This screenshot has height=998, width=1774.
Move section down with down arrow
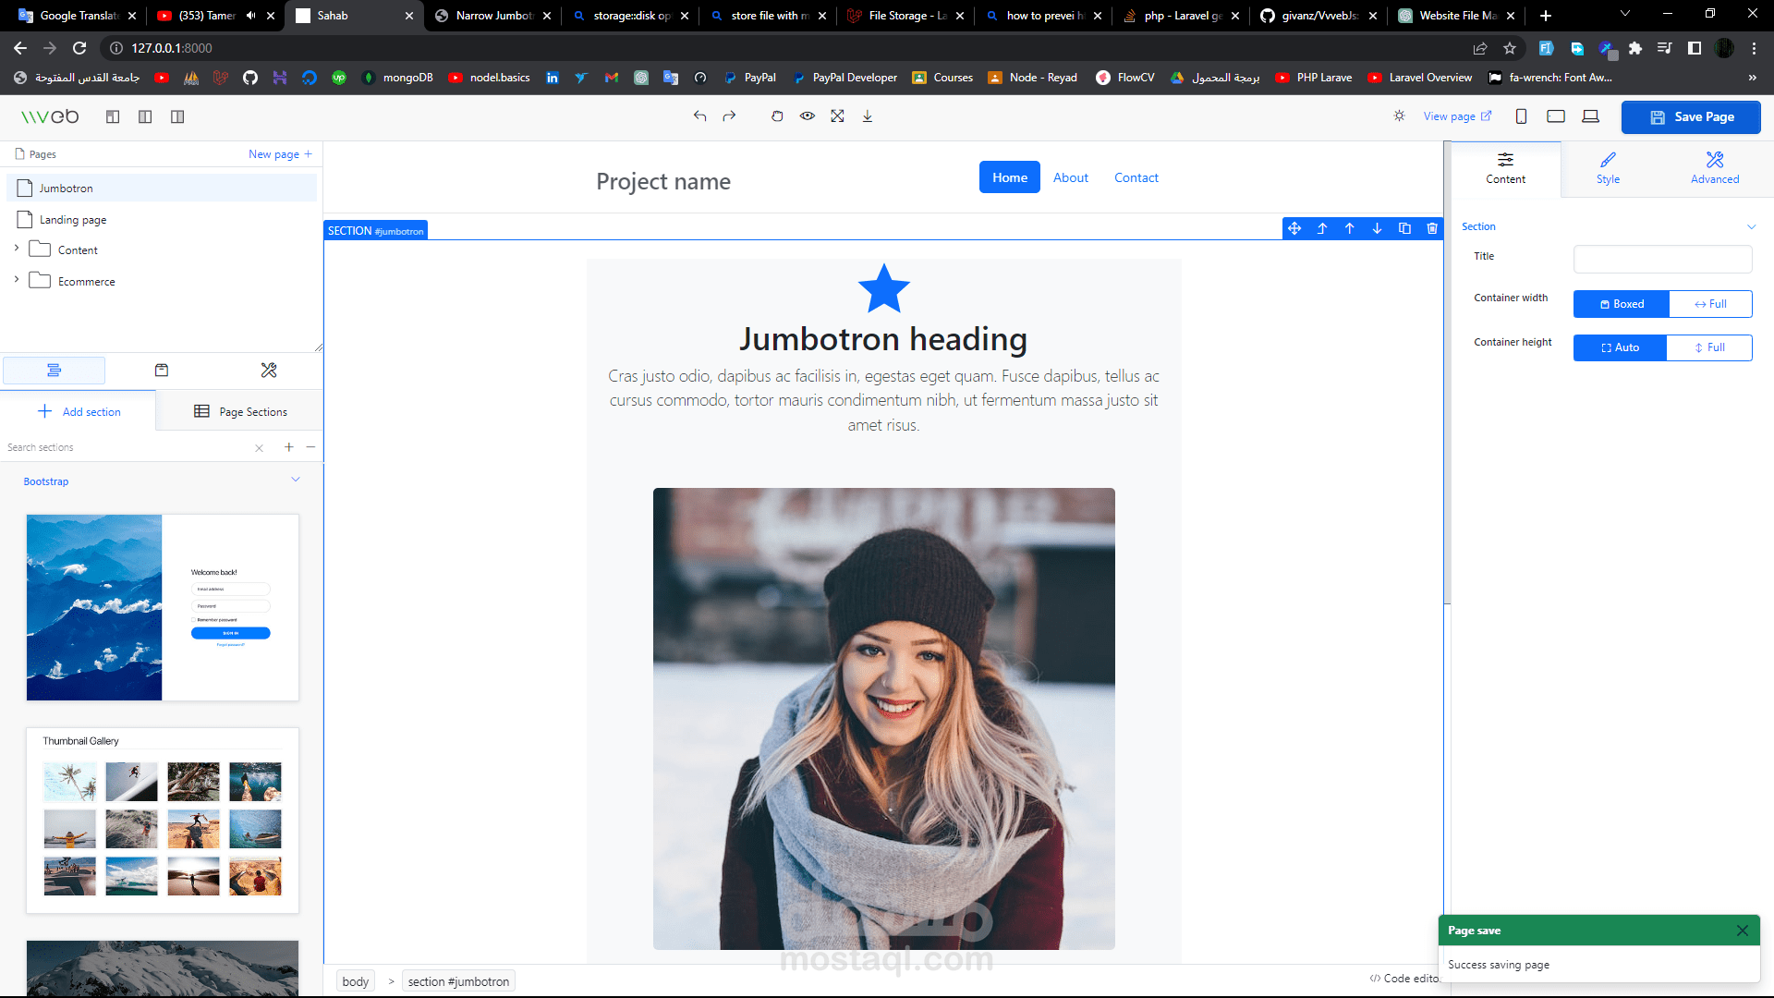[1377, 229]
